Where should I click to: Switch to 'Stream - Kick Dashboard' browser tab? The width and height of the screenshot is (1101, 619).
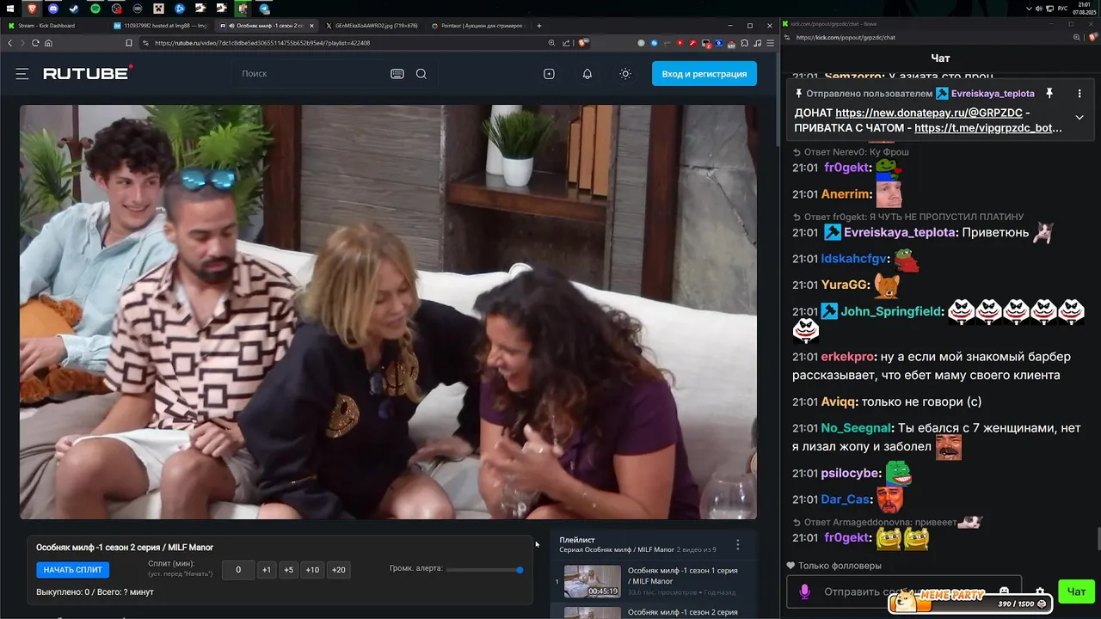(53, 26)
